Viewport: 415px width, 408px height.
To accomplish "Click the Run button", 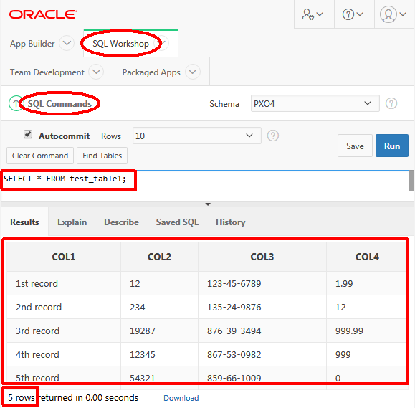I will click(x=392, y=146).
